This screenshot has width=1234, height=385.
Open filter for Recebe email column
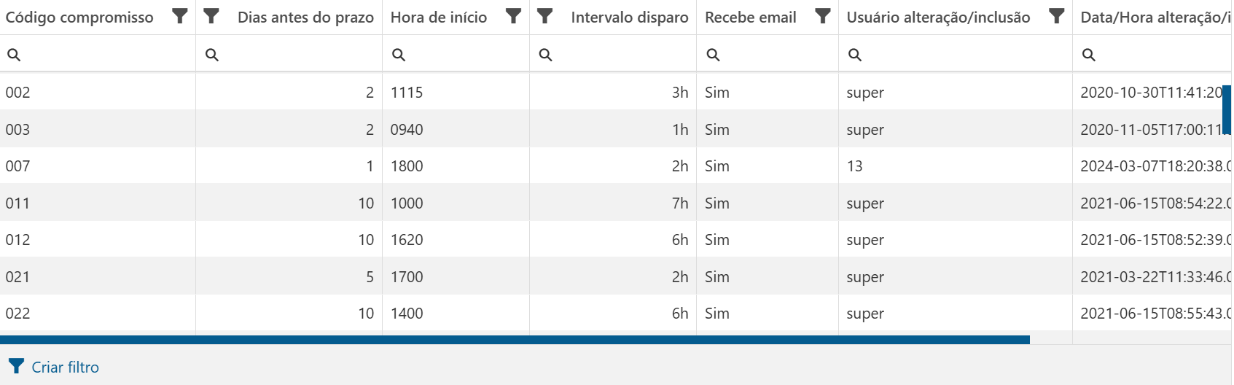tap(822, 16)
